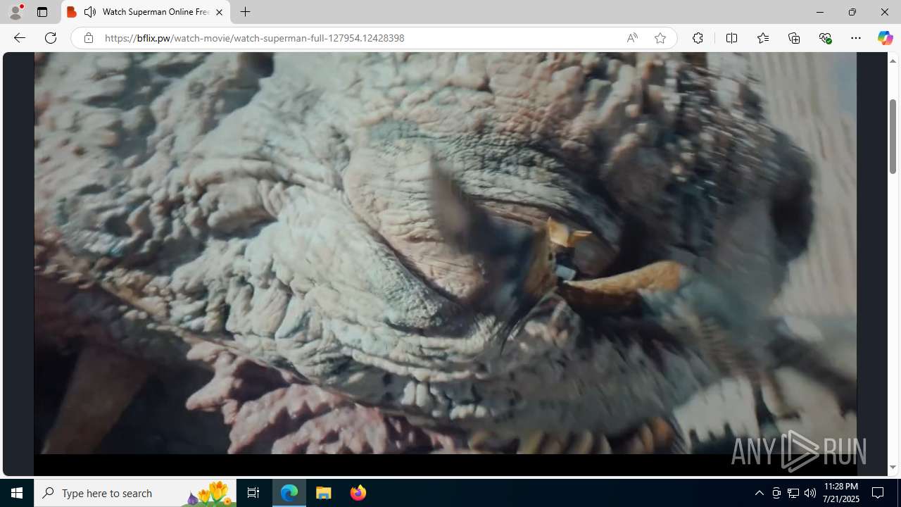Select the Watch Superman Online tab
The width and height of the screenshot is (901, 507).
coord(146,12)
